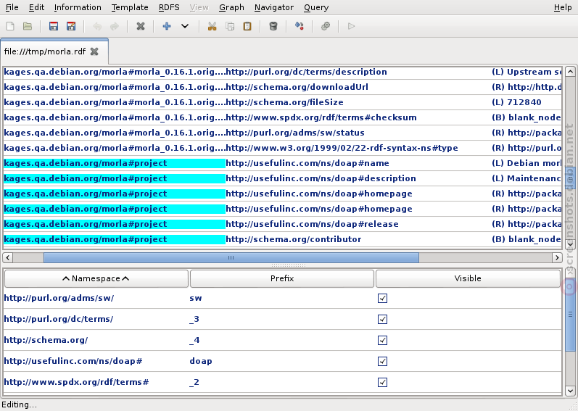Click the namespace list vertical scrollbar thumb
The width and height of the screenshot is (578, 411).
pyautogui.click(x=570, y=315)
